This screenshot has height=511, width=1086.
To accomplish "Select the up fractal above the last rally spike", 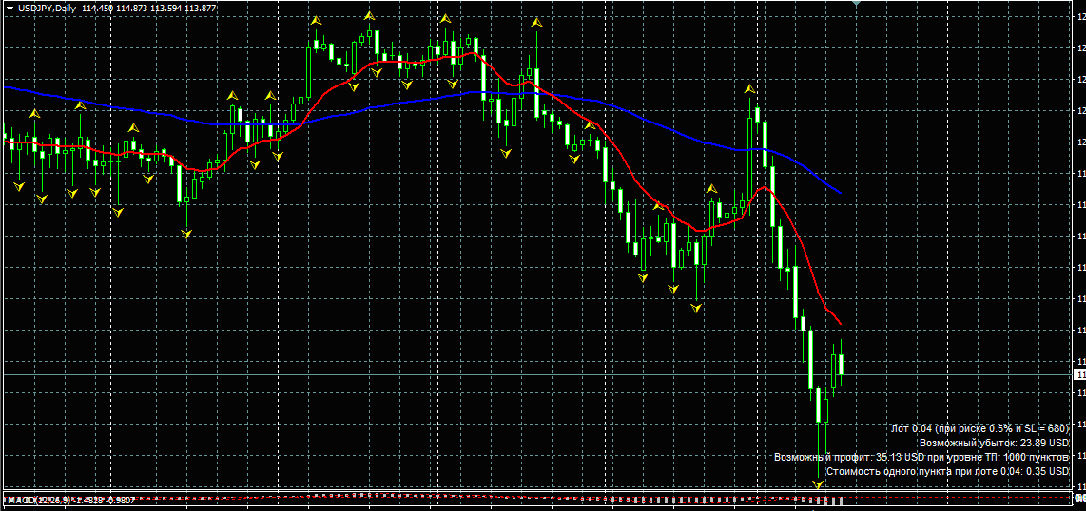I will 749,88.
